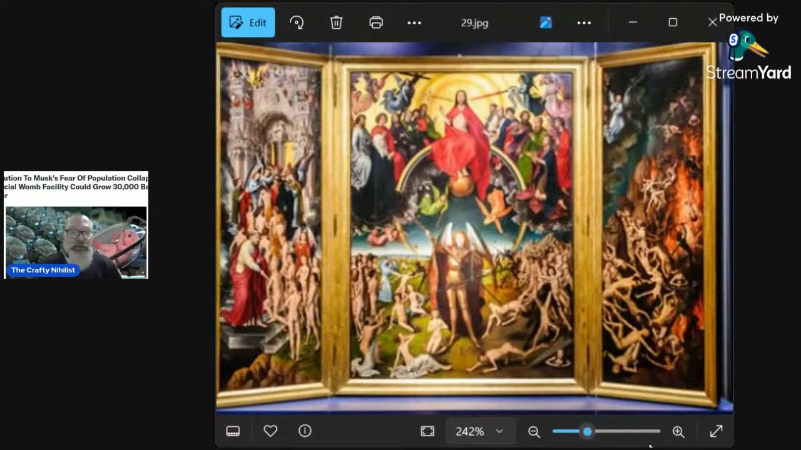801x450 pixels.
Task: Click the Musk population collapse headline
Action: (76, 187)
